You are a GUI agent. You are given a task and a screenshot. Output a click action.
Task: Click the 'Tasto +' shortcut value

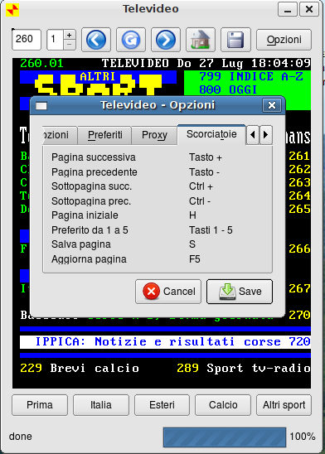[x=206, y=157]
